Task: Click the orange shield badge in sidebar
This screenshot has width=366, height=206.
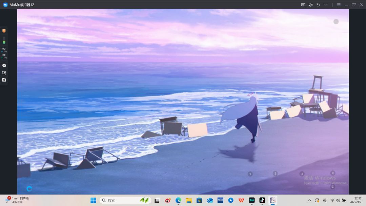Action: pos(4,31)
